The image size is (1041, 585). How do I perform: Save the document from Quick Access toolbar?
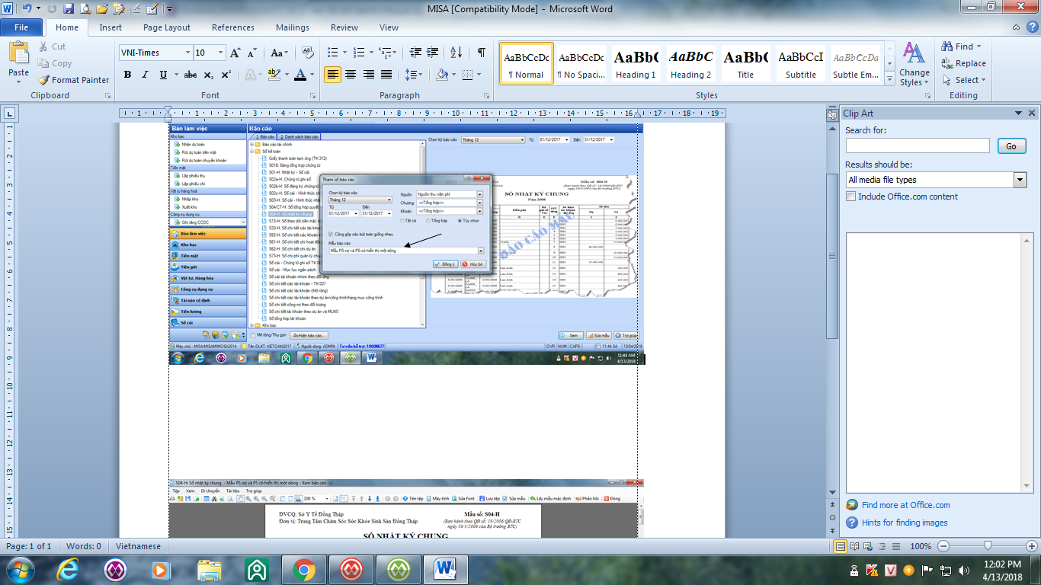[69, 9]
